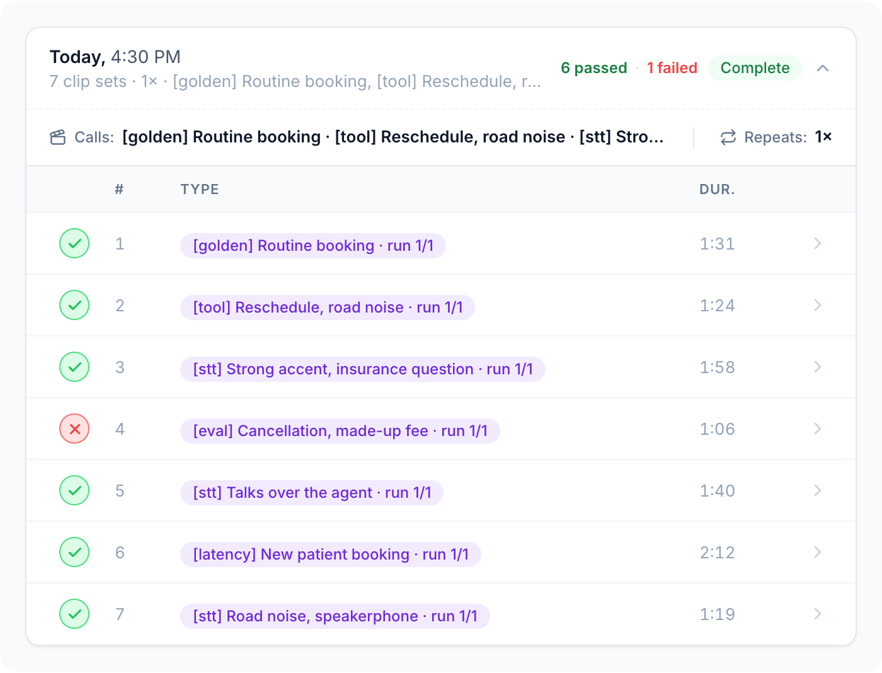882x673 pixels.
Task: Click the 6 passed label
Action: point(594,68)
